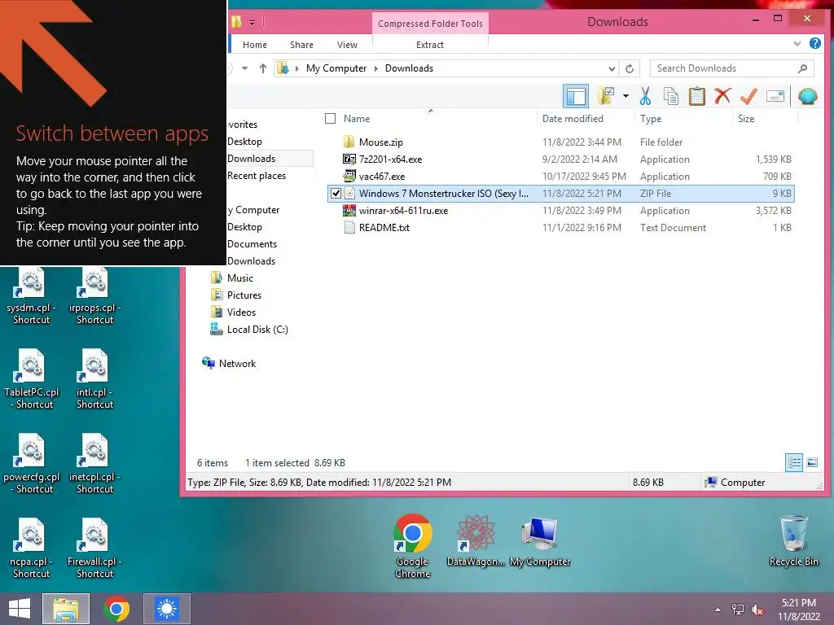Click the network tray icon
This screenshot has height=625, width=834.
coord(738,609)
